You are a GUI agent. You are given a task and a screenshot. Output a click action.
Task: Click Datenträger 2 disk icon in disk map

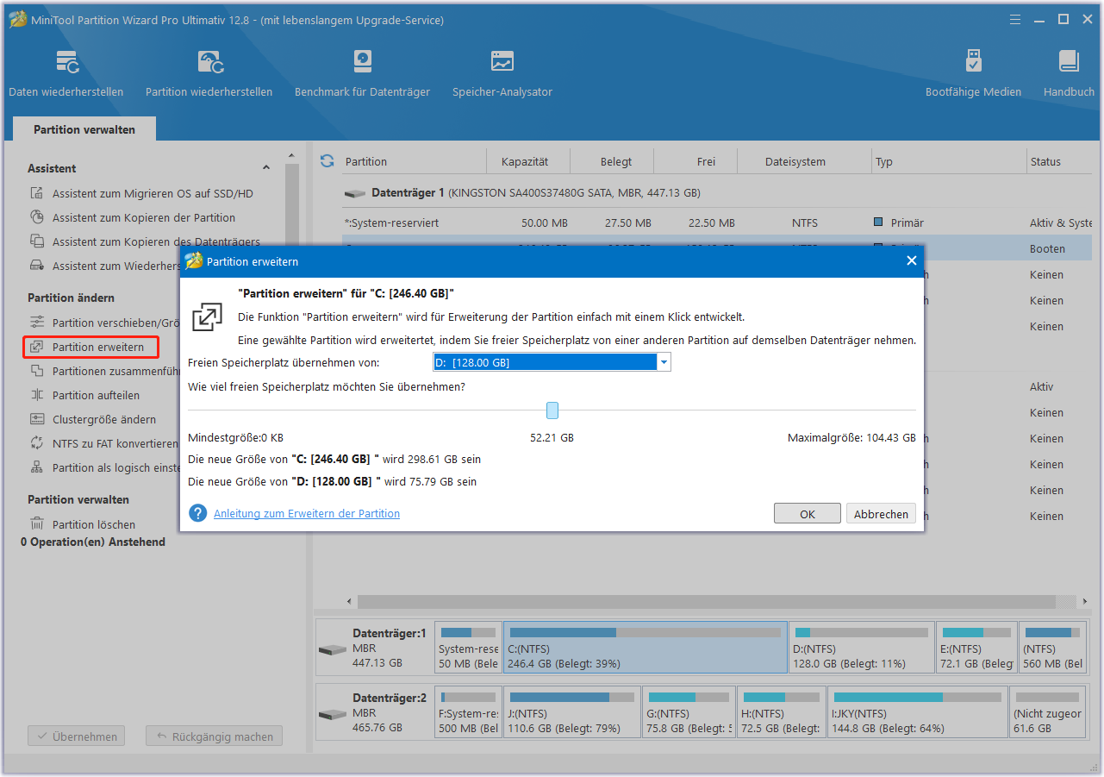333,715
